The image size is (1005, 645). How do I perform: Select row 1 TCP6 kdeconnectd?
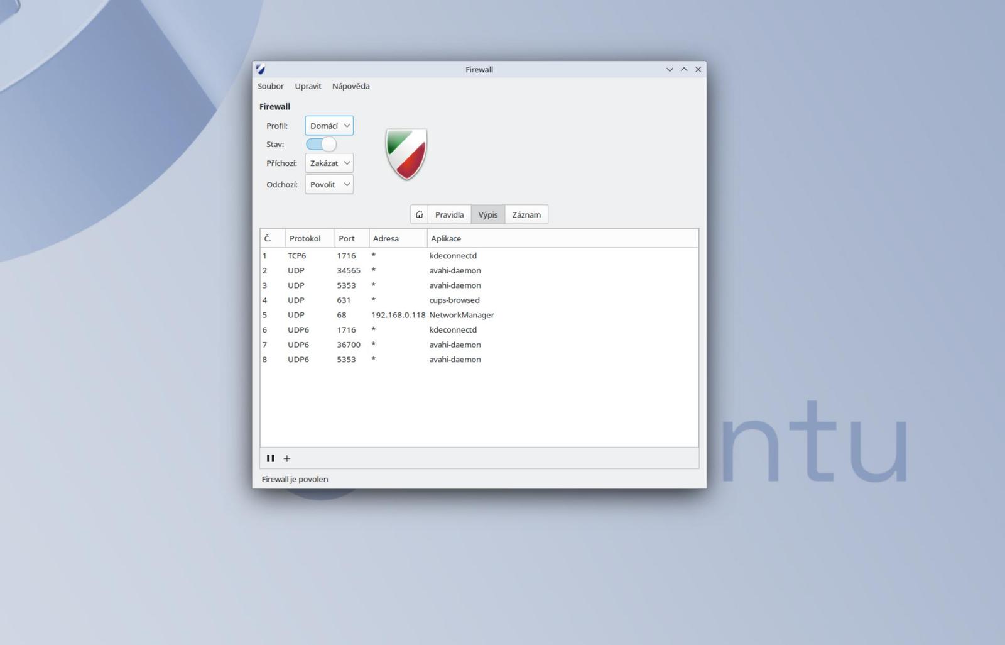[x=479, y=256]
